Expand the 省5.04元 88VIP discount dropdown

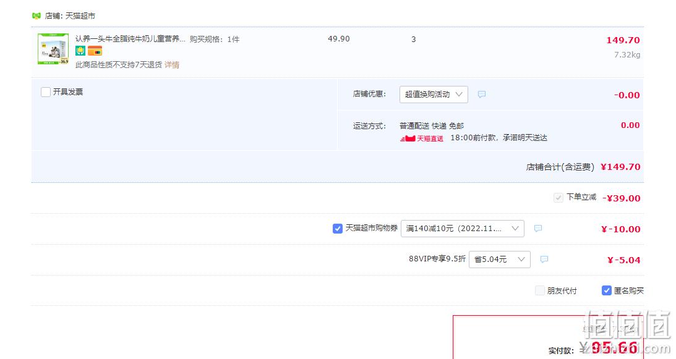pyautogui.click(x=500, y=260)
